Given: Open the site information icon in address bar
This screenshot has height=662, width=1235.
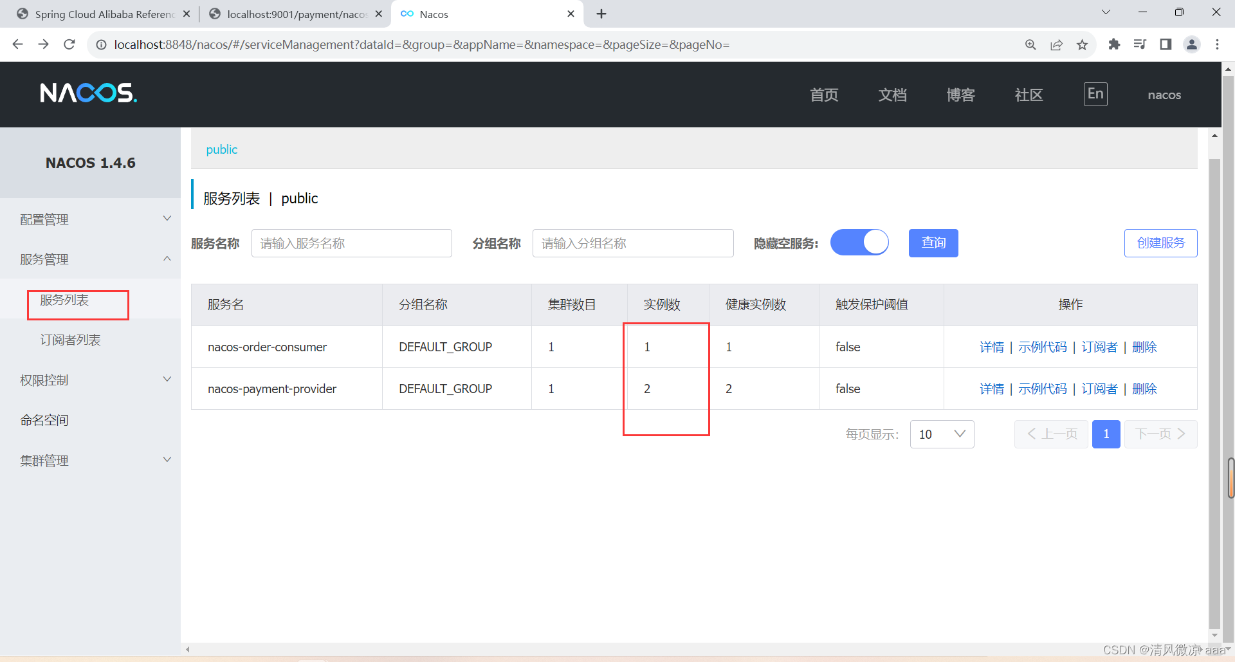Looking at the screenshot, I should [101, 44].
